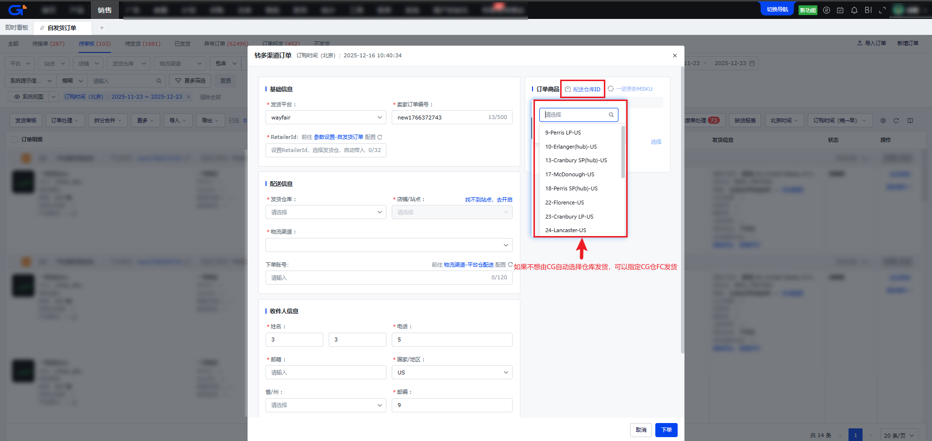
Task: Open the 北京时间 timezone dropdown
Action: (x=784, y=120)
